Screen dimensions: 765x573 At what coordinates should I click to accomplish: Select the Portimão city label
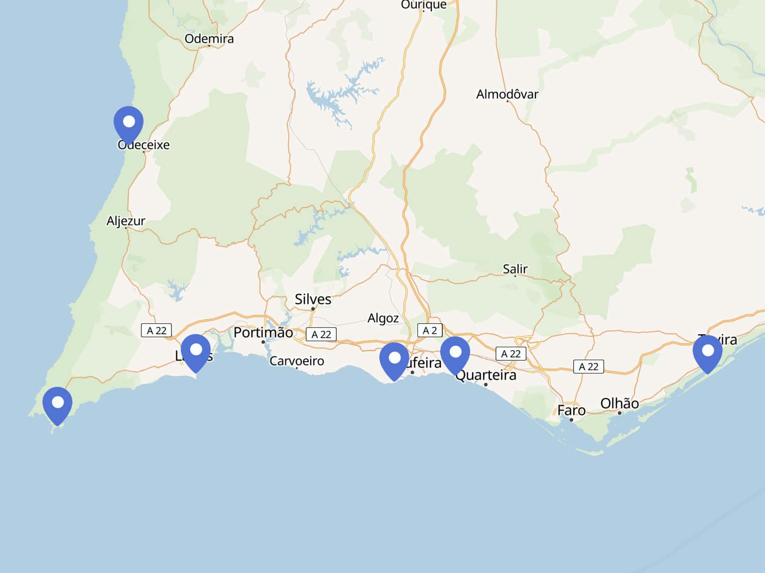point(263,332)
